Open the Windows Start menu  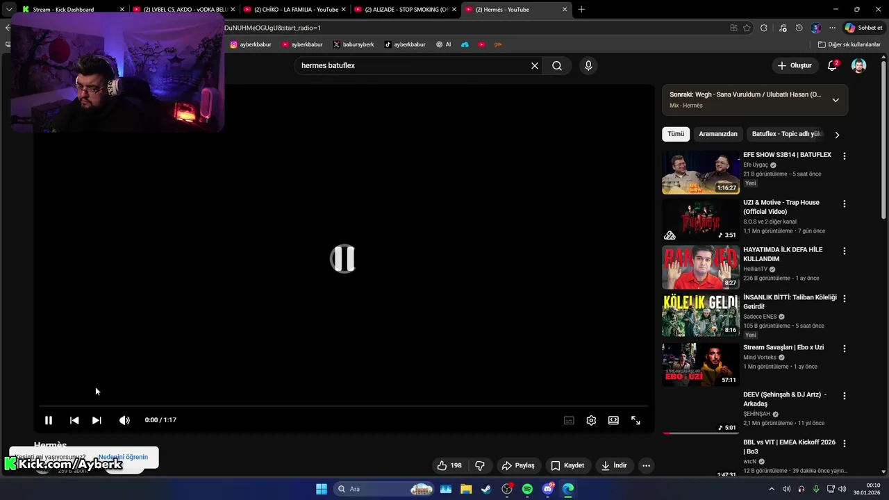click(322, 489)
